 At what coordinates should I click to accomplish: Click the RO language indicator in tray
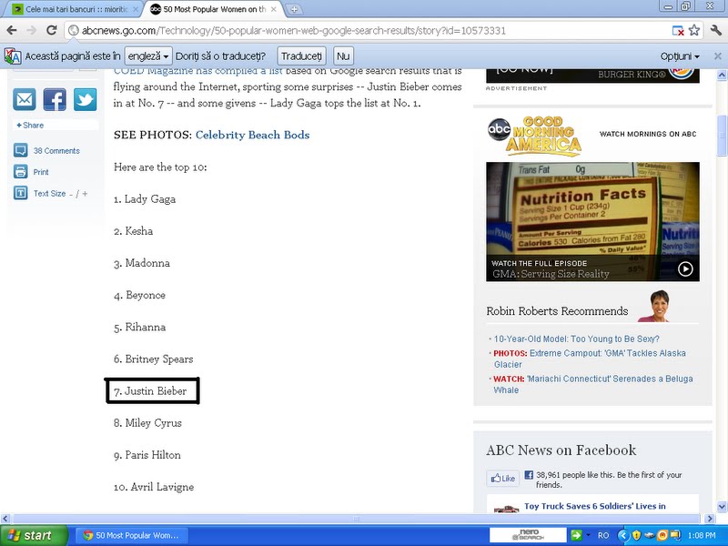click(603, 535)
